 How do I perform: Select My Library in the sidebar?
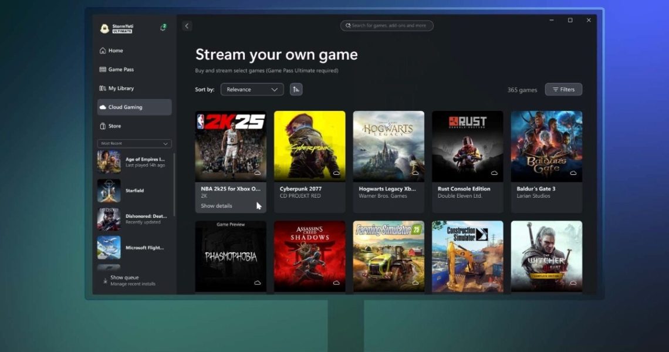click(x=120, y=89)
